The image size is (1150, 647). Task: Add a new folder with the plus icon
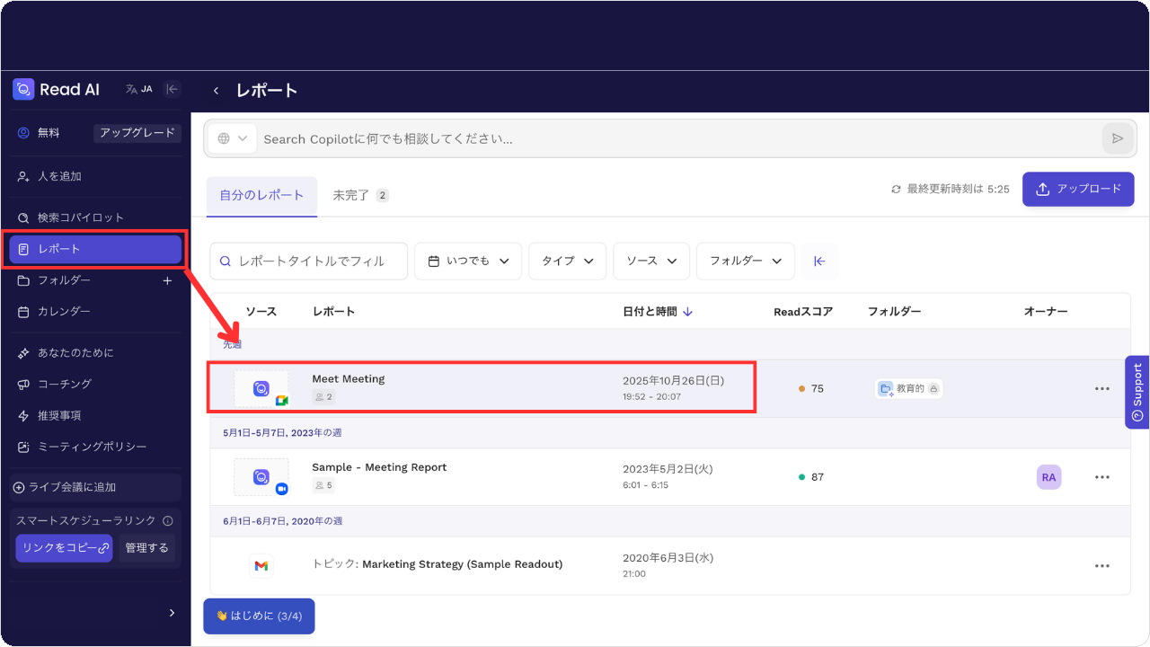[167, 280]
